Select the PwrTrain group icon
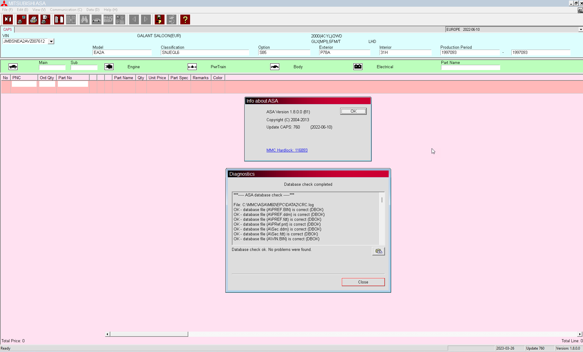This screenshot has width=583, height=352. (x=192, y=67)
